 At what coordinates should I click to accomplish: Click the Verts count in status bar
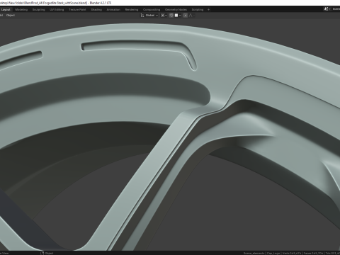tap(292, 254)
